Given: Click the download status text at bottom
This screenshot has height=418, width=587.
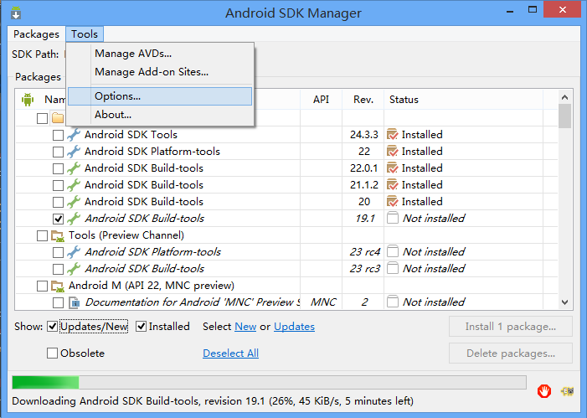Looking at the screenshot, I should (213, 401).
